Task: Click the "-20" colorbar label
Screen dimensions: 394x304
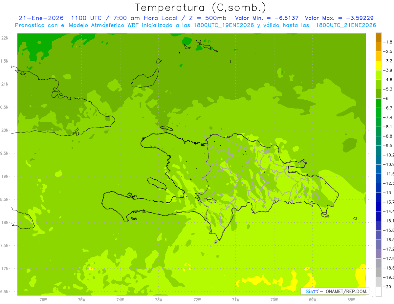Action: (x=387, y=287)
